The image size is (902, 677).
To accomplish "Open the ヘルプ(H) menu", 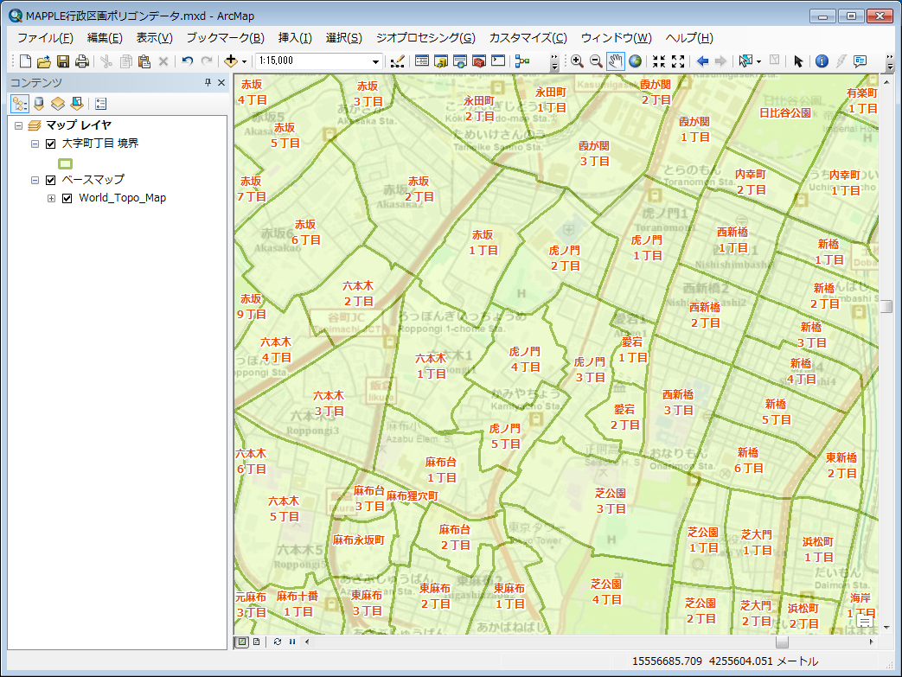I will [x=689, y=38].
